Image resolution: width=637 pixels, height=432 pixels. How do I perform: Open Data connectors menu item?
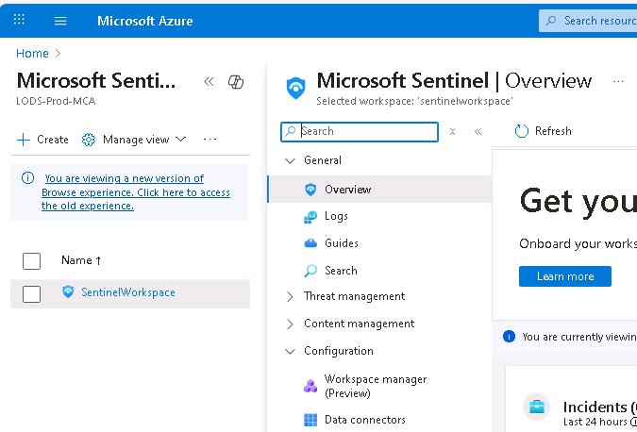(x=364, y=420)
